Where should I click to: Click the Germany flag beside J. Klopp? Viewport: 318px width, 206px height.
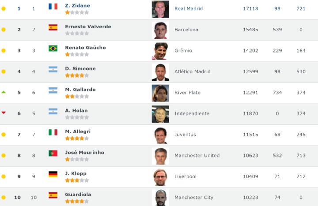pos(53,174)
